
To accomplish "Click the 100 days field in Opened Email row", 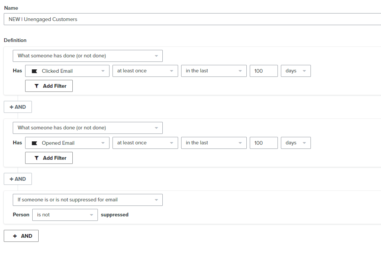I will 264,143.
